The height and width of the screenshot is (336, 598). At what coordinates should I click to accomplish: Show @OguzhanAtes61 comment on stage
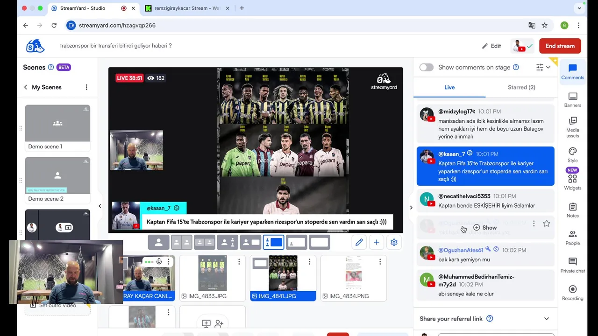pyautogui.click(x=485, y=255)
